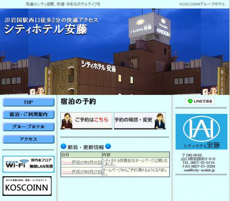Click the JR岩国駅西口徒歩2分 banner text

click(51, 20)
